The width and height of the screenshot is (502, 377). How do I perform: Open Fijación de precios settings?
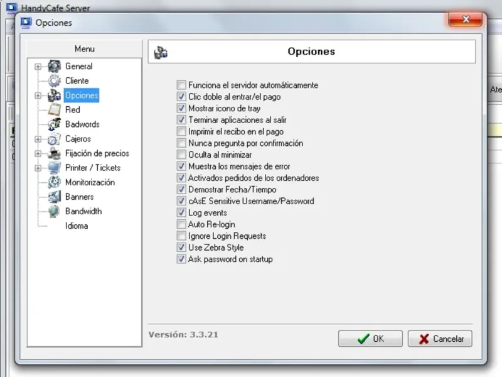pyautogui.click(x=97, y=153)
